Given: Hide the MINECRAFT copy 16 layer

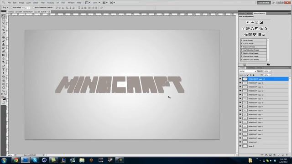Looking at the screenshot, I should tap(240, 79).
